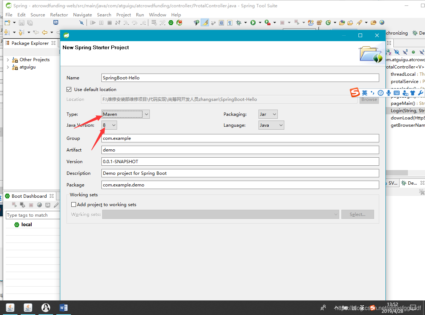Click the Search flashlight toolbar icon
This screenshot has width=425, height=315.
[x=360, y=23]
